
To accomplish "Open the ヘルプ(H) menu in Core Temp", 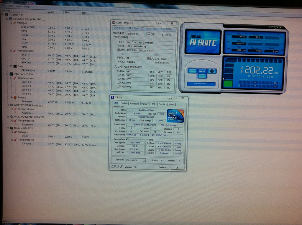I will [x=165, y=29].
